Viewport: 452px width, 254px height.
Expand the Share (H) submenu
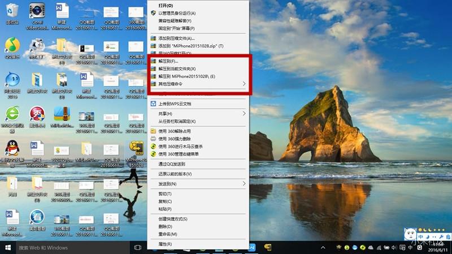pos(198,114)
